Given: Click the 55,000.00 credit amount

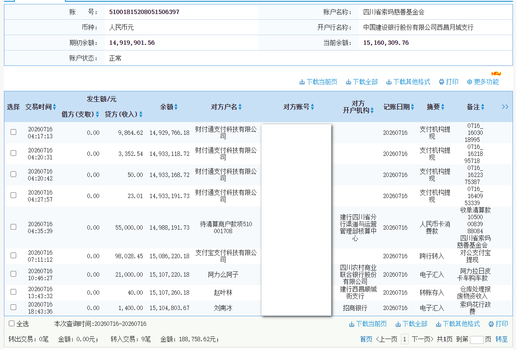Looking at the screenshot, I should (129, 227).
